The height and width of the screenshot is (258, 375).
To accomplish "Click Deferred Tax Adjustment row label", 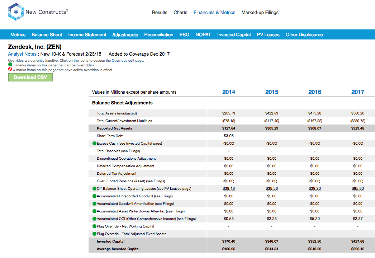I will 117,174.
